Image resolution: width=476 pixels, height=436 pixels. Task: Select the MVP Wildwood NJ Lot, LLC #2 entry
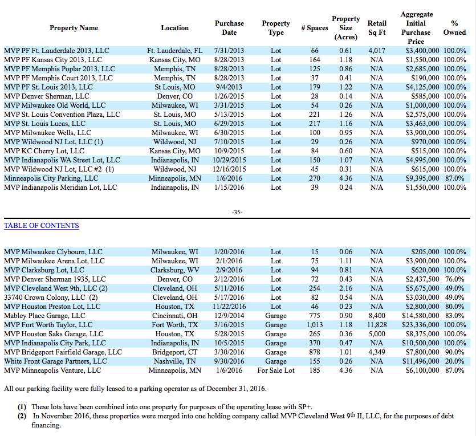coord(59,169)
